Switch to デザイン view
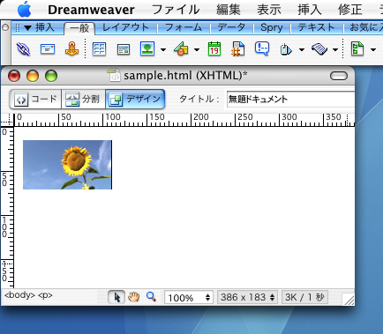 coord(135,100)
